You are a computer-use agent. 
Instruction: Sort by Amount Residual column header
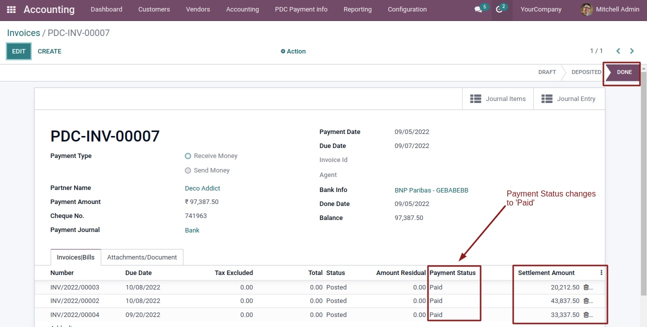pos(401,273)
